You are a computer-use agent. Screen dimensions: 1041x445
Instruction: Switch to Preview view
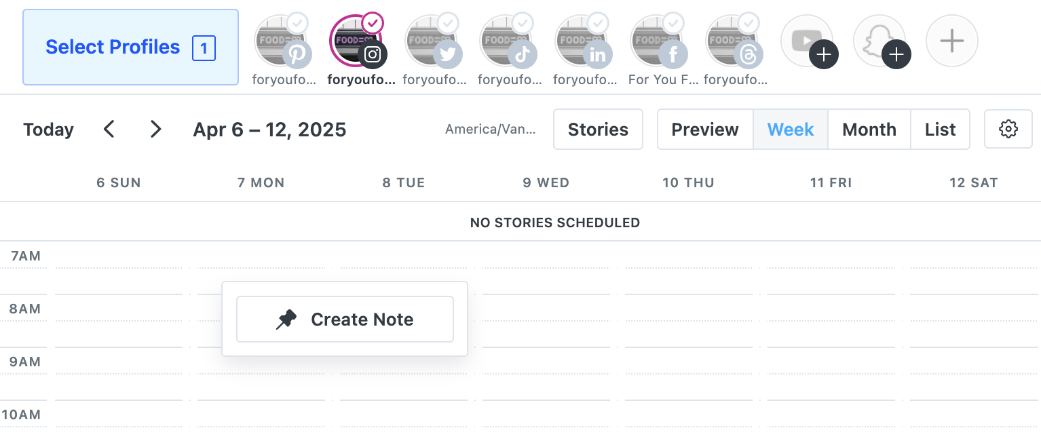pyautogui.click(x=705, y=129)
